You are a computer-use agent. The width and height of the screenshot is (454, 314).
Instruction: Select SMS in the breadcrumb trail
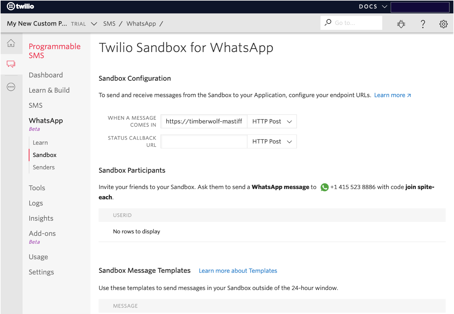pyautogui.click(x=109, y=23)
